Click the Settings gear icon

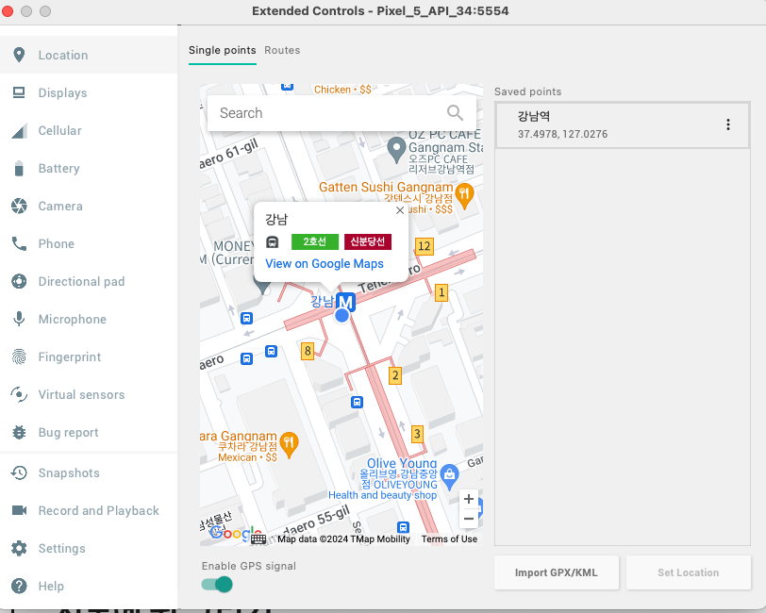pyautogui.click(x=19, y=548)
